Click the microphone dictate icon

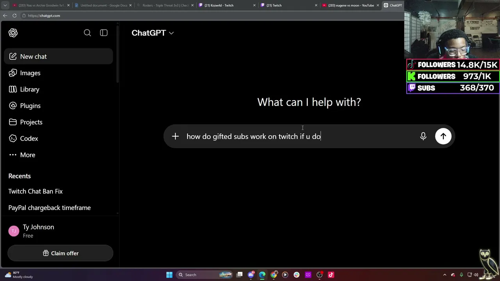click(x=423, y=136)
